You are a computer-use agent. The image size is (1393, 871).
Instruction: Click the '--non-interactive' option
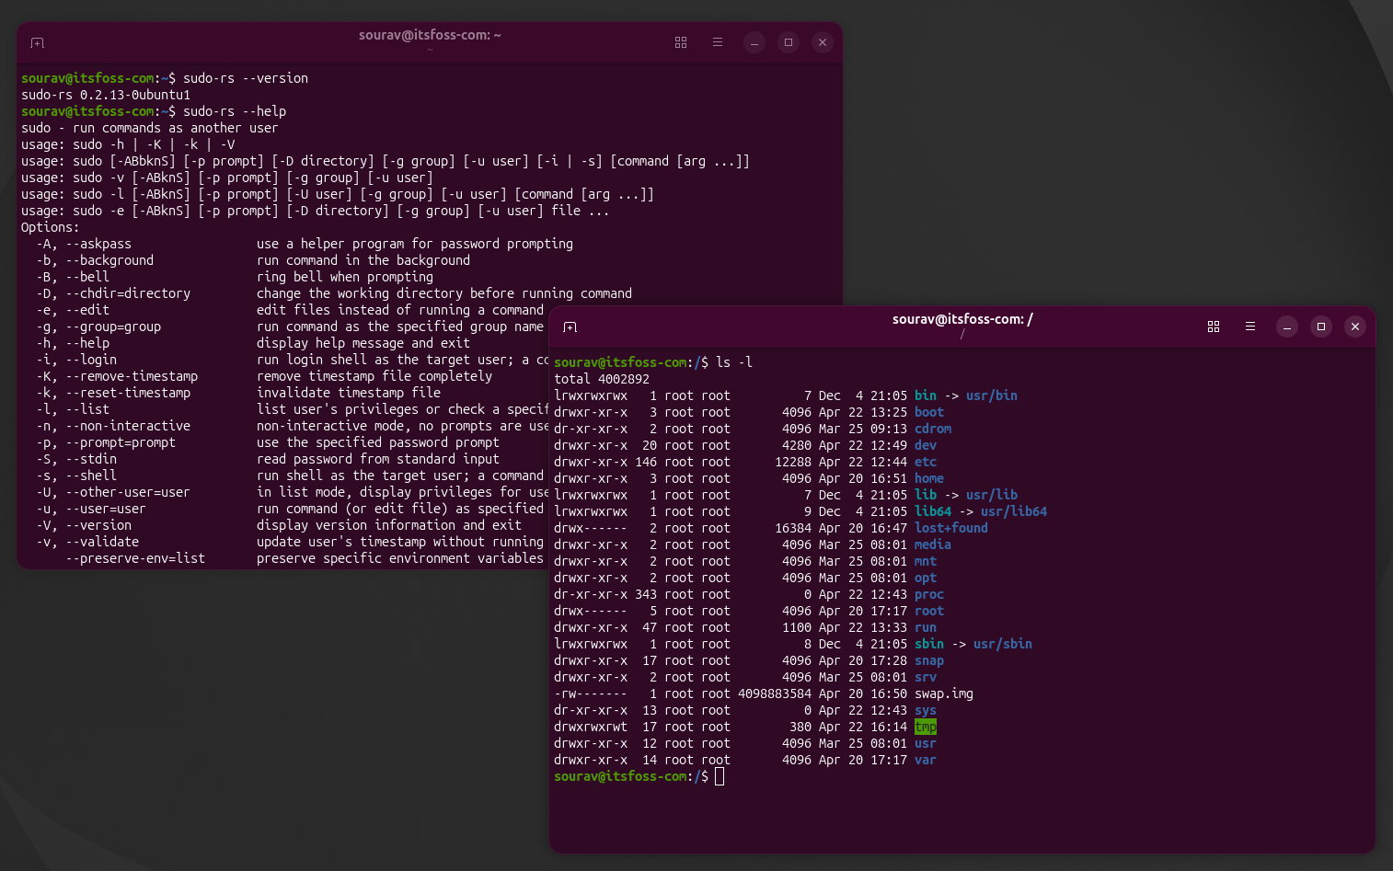pyautogui.click(x=128, y=426)
